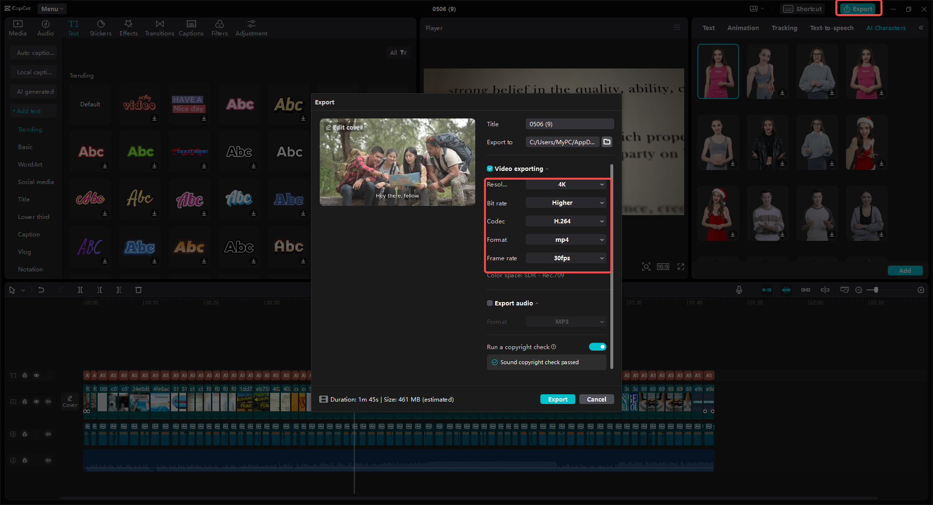Open the Media panel
The image size is (933, 505).
[x=17, y=27]
